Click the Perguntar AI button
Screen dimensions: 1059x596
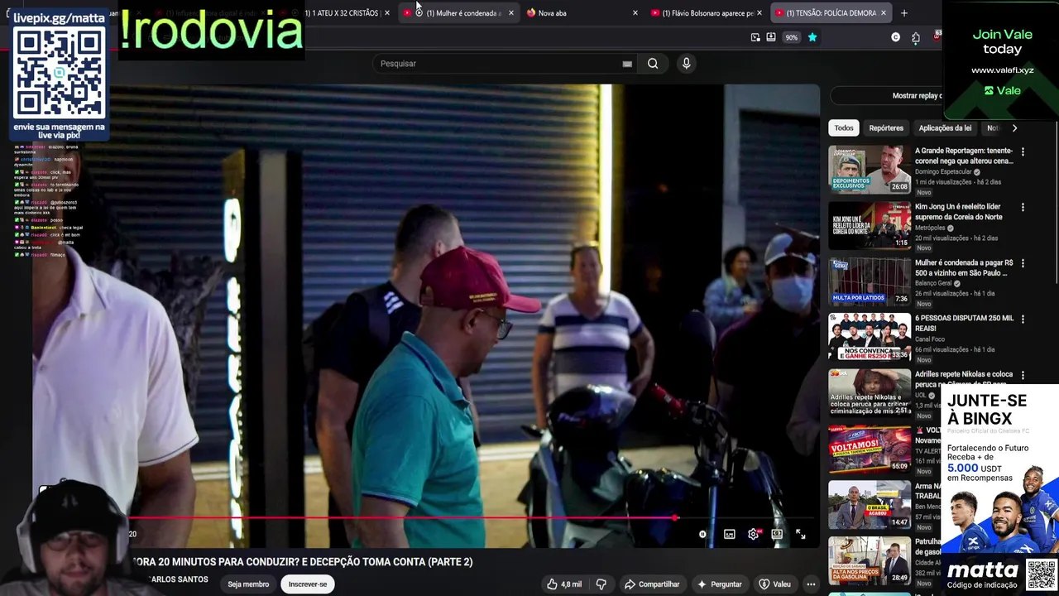coord(719,584)
